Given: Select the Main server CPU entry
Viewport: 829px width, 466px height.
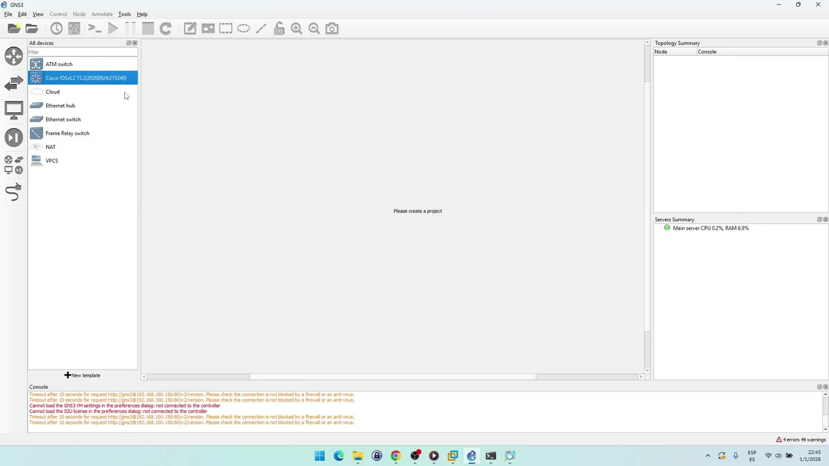Looking at the screenshot, I should [x=710, y=228].
